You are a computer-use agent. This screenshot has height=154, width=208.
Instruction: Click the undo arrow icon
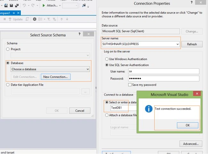24,5
